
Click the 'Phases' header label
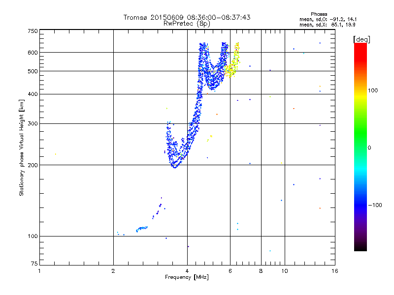319,14
